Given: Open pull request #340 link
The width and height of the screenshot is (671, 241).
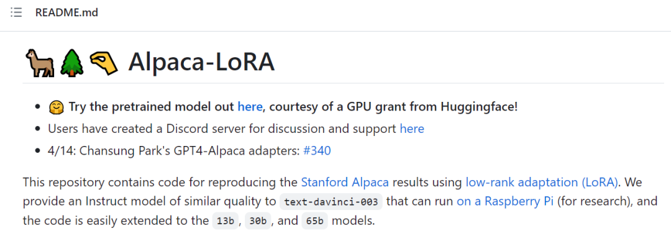Looking at the screenshot, I should coord(317,151).
